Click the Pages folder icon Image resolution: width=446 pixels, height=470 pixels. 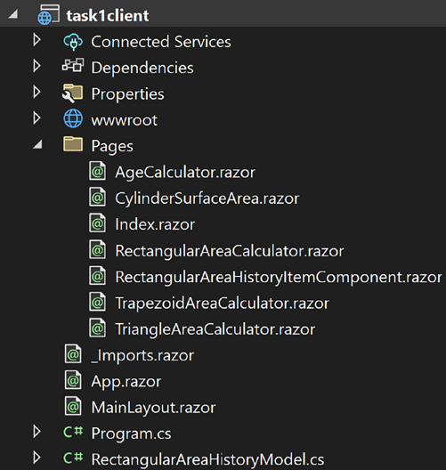73,144
